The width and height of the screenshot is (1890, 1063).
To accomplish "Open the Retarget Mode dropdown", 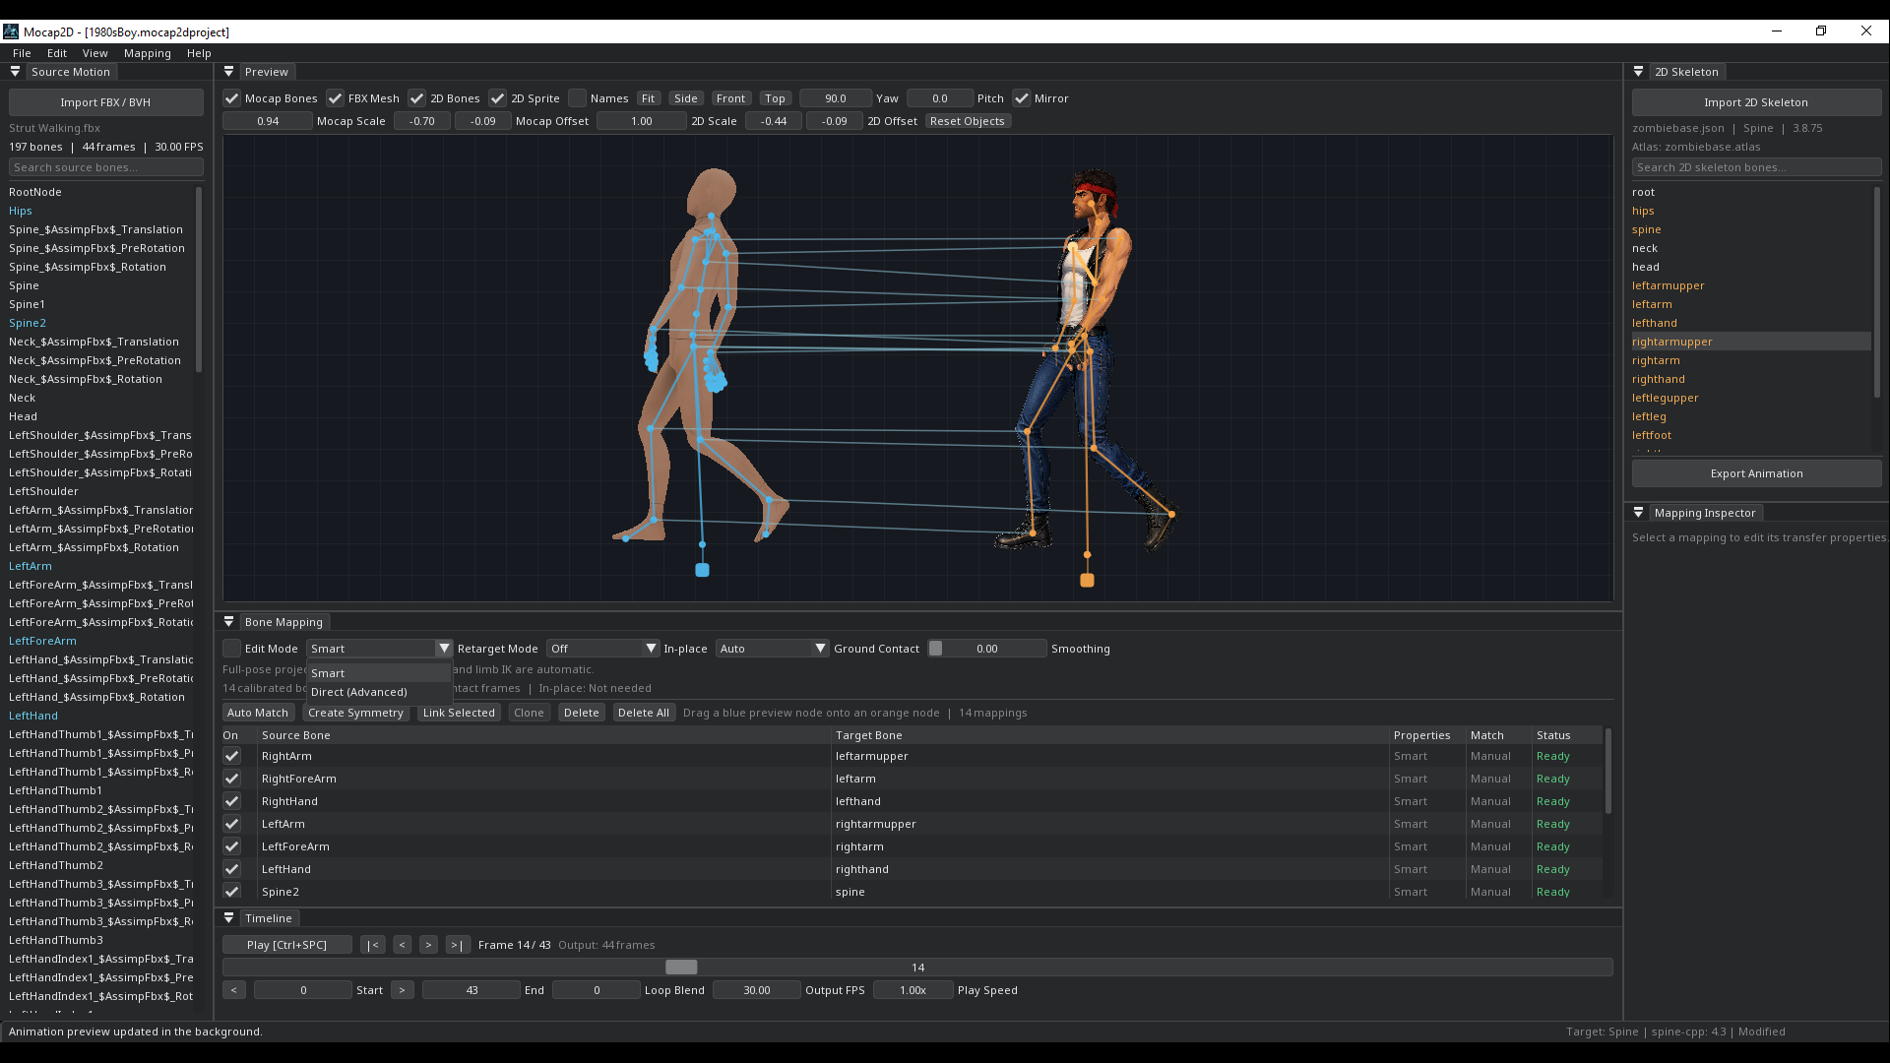I will point(602,649).
